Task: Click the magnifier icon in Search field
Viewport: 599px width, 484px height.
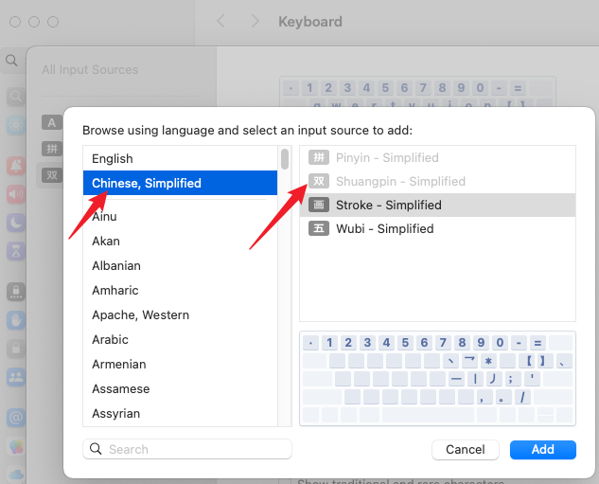Action: coord(96,449)
